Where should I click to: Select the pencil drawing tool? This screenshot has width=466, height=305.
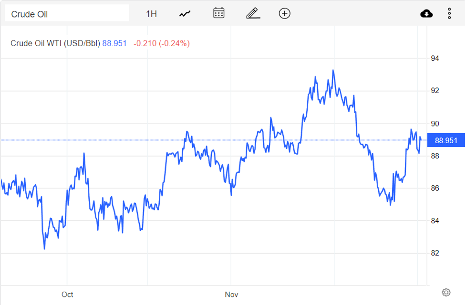click(x=253, y=13)
